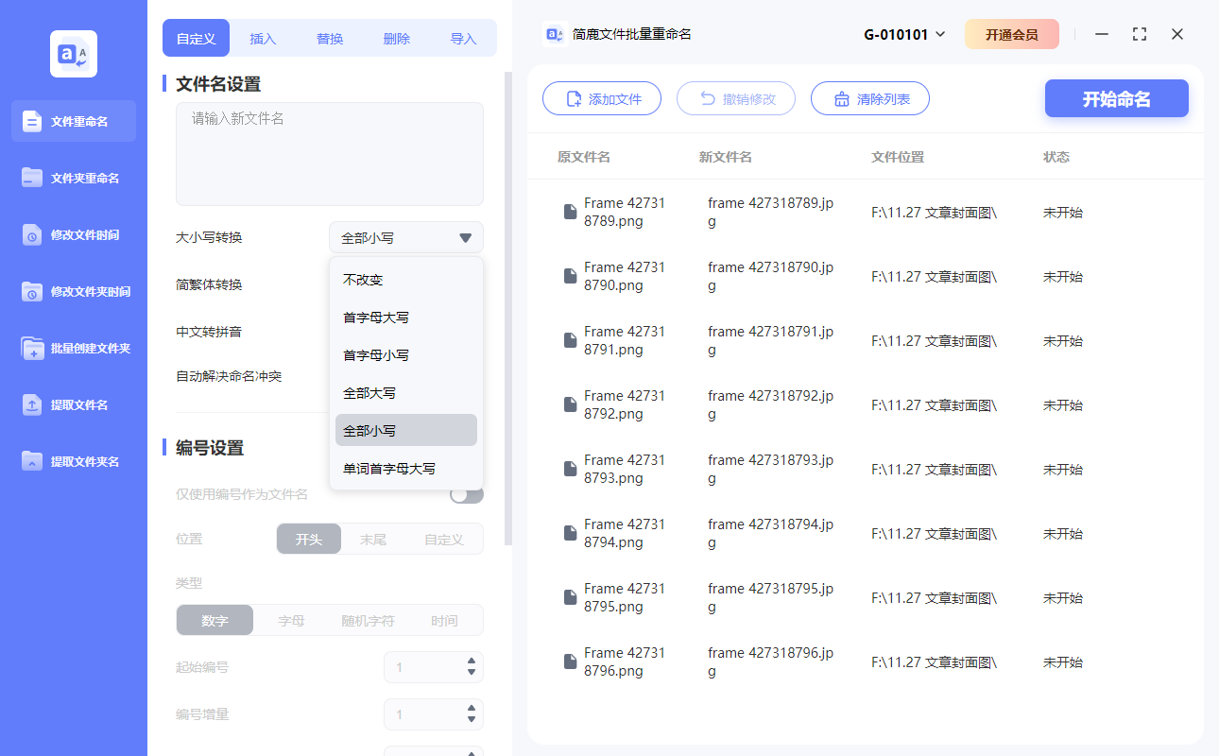The image size is (1219, 756).
Task: Switch to the 替换 tab
Action: coord(329,38)
